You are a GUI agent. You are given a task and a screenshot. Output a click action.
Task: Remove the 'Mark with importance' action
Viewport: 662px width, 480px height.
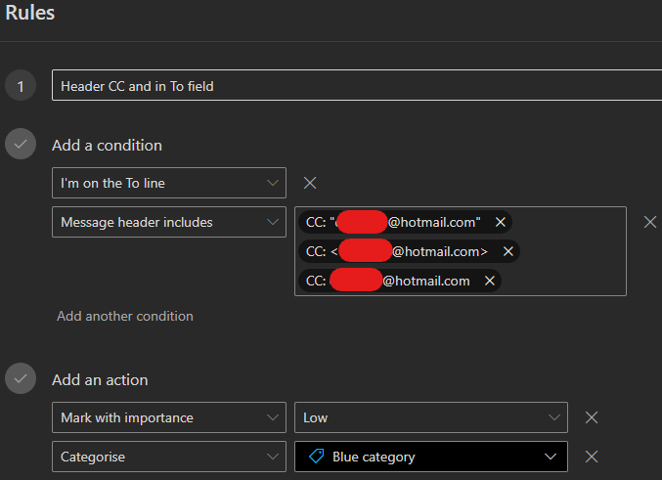pos(592,417)
